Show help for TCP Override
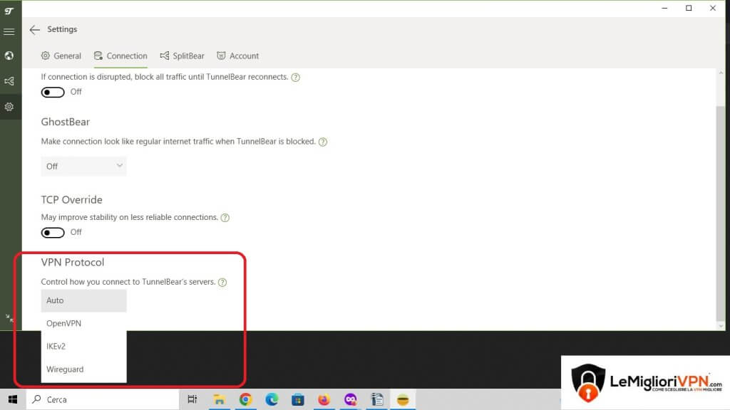Screen dimensions: 730x410 (x=225, y=218)
